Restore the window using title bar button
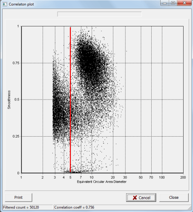Image resolution: width=193 pixels, height=212 pixels. (x=173, y=3)
